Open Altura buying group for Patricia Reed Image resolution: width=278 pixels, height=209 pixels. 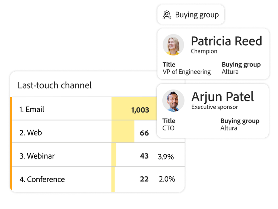(230, 72)
